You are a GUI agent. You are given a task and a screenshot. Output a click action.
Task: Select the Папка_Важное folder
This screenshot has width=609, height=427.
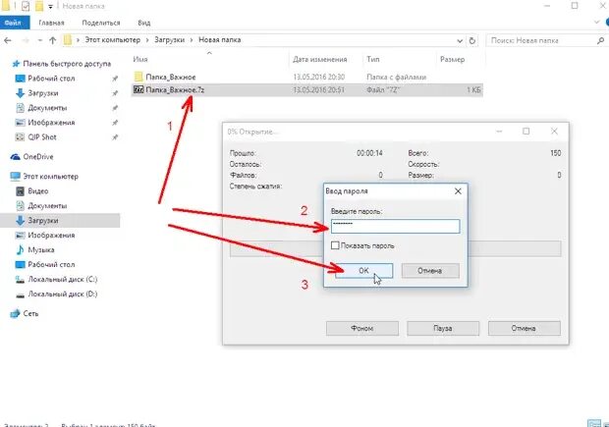(171, 77)
